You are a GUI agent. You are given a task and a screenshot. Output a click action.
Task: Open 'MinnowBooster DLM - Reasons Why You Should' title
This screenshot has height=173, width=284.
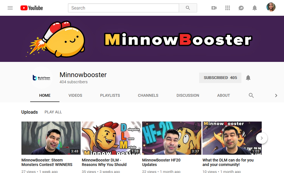pos(104,162)
